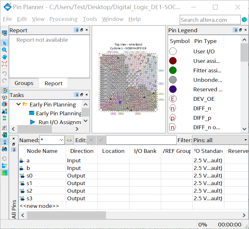Click the User assigned dark red symbol
Screen dimensions: 249x229
(x=173, y=61)
